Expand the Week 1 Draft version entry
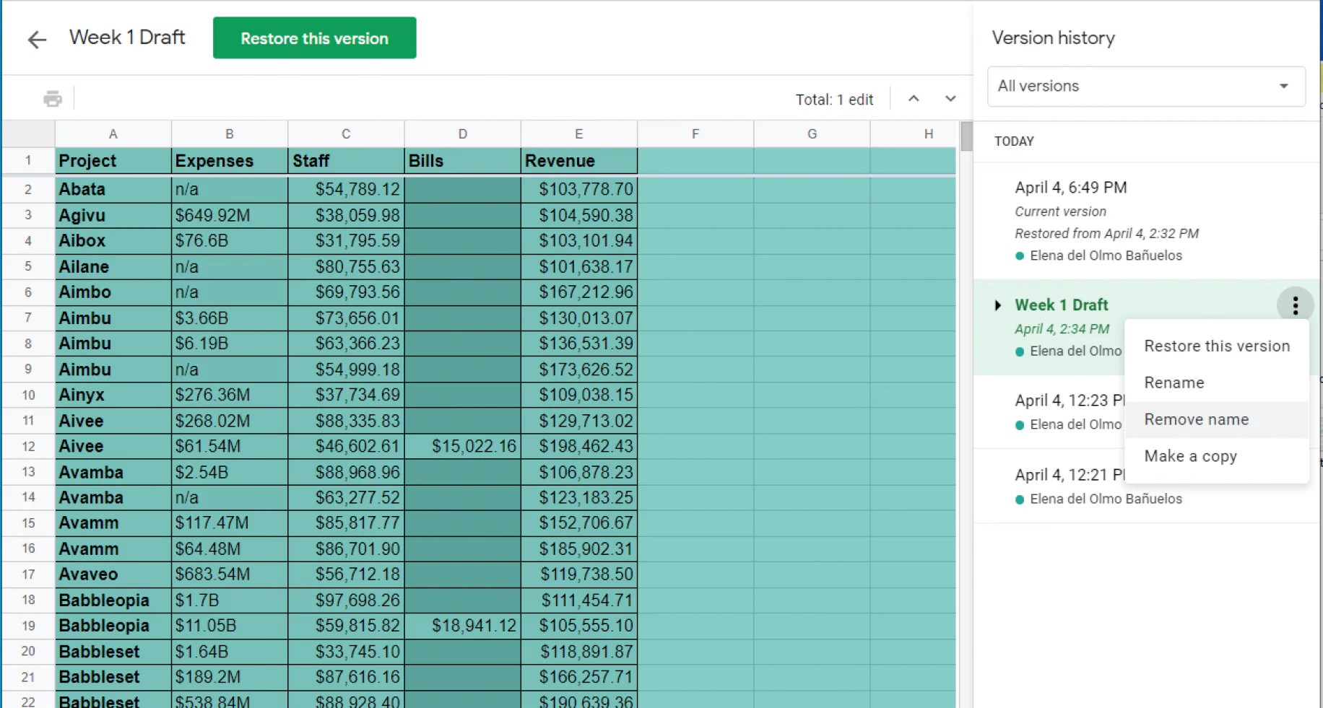 pos(998,305)
